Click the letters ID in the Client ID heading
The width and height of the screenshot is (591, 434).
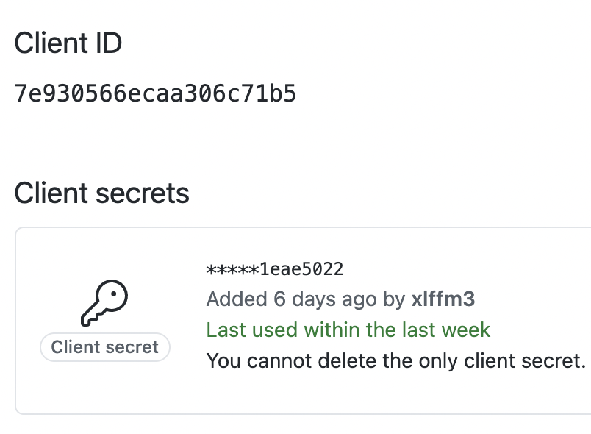click(109, 43)
